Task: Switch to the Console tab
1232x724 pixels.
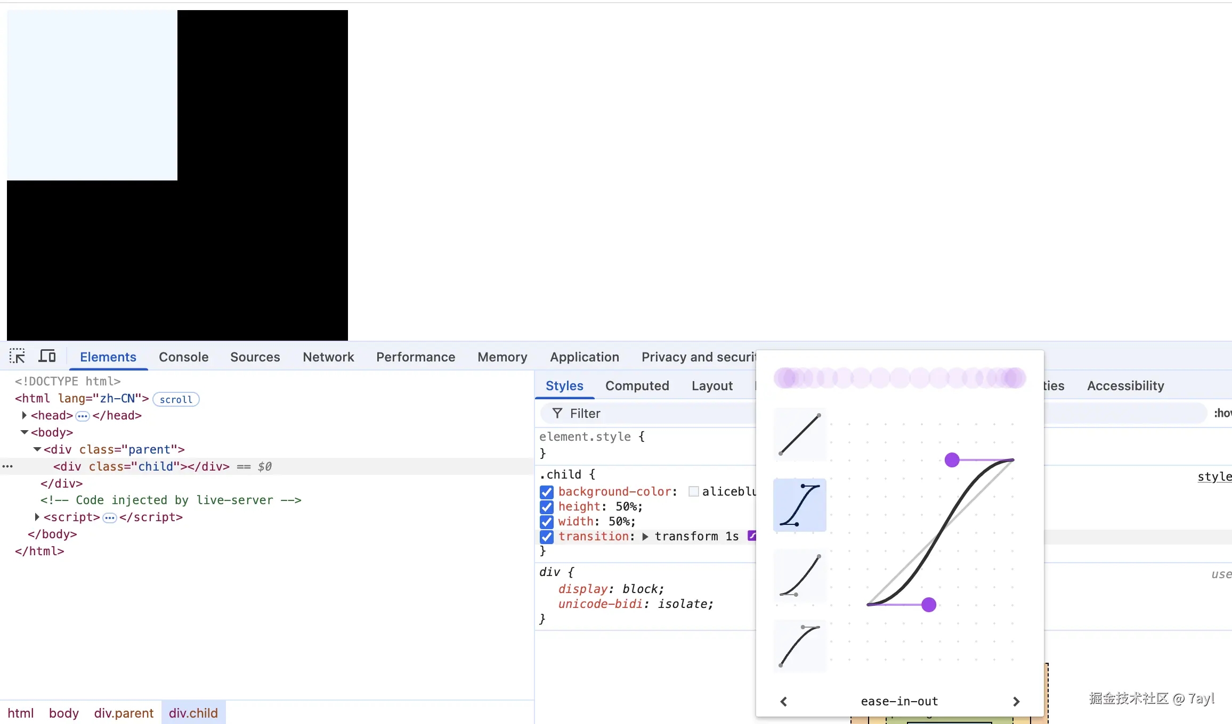Action: pyautogui.click(x=183, y=357)
